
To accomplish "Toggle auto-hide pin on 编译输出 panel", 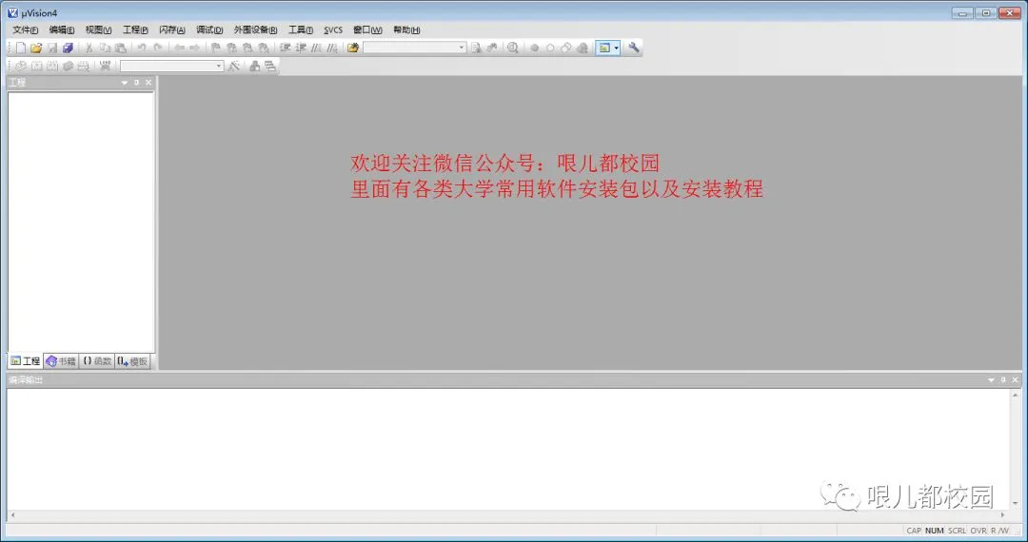I will click(x=1003, y=379).
